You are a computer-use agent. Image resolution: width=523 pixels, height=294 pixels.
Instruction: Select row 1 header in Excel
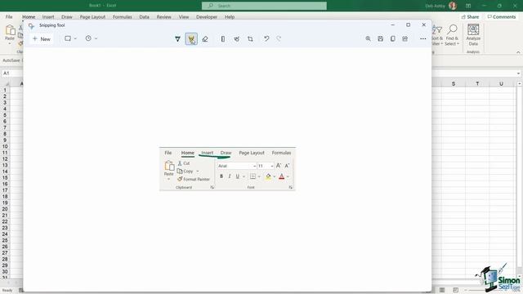pos(5,90)
